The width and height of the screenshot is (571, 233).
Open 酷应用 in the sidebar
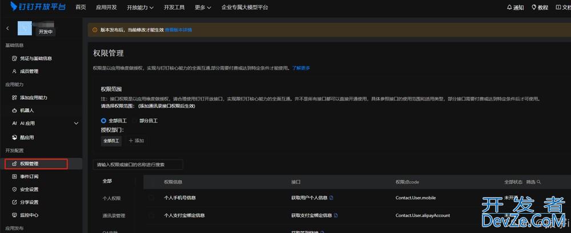pyautogui.click(x=23, y=137)
